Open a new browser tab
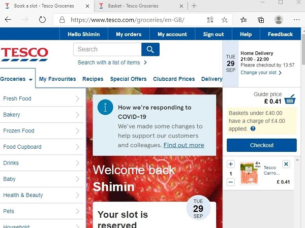305x228 pixels. 194,6
